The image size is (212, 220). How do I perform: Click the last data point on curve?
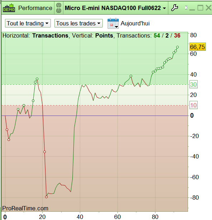pyautogui.click(x=177, y=47)
